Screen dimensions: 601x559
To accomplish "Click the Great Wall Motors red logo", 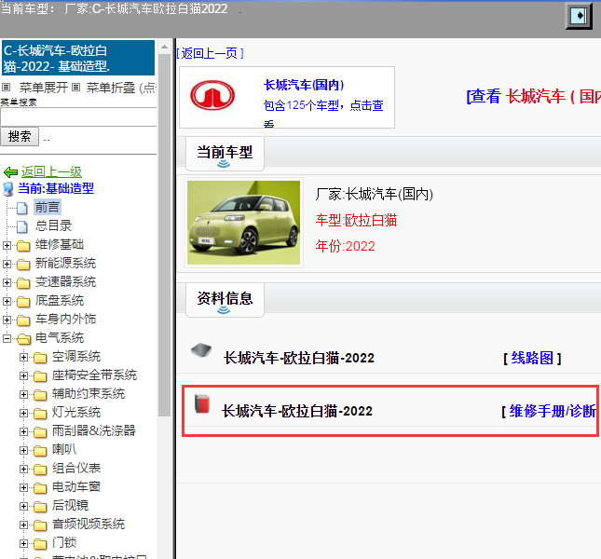I will [x=212, y=95].
